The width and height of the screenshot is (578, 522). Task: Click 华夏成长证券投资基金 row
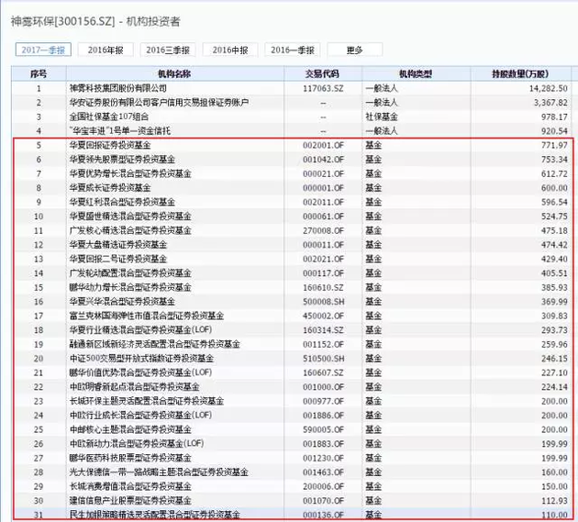pyautogui.click(x=291, y=188)
